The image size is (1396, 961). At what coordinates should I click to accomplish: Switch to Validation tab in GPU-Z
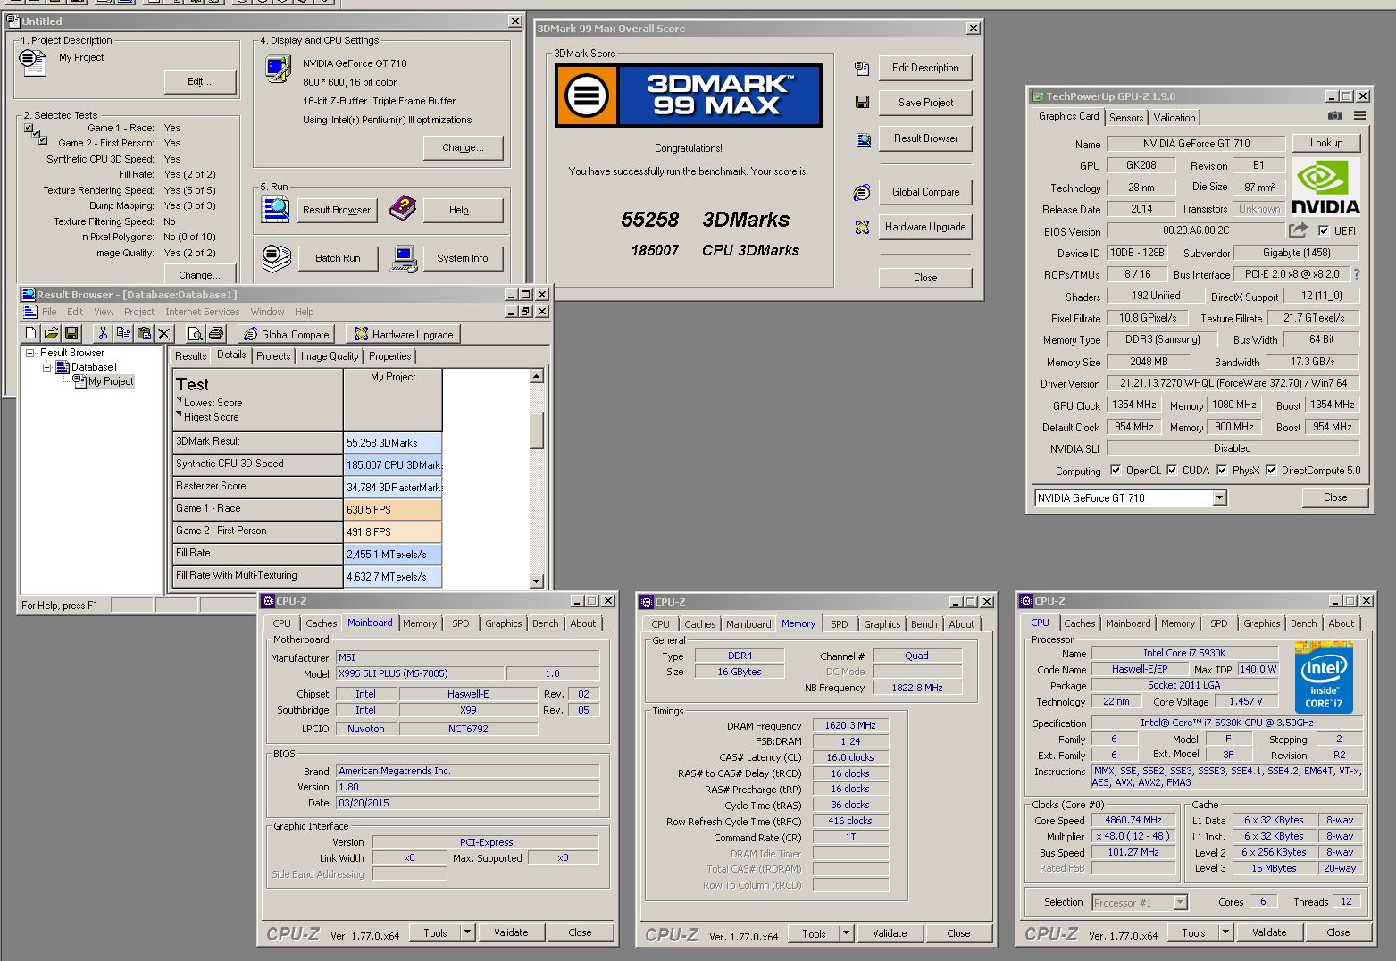1174,118
